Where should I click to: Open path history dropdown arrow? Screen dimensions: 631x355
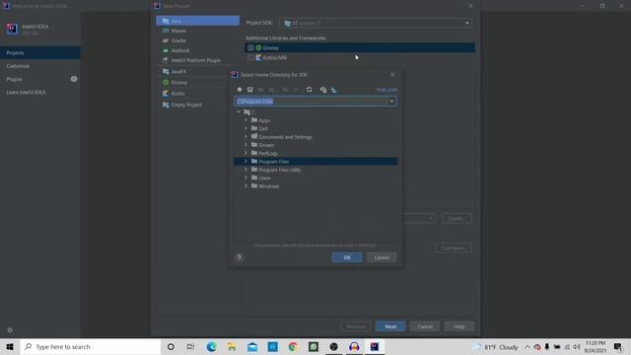[x=391, y=101]
